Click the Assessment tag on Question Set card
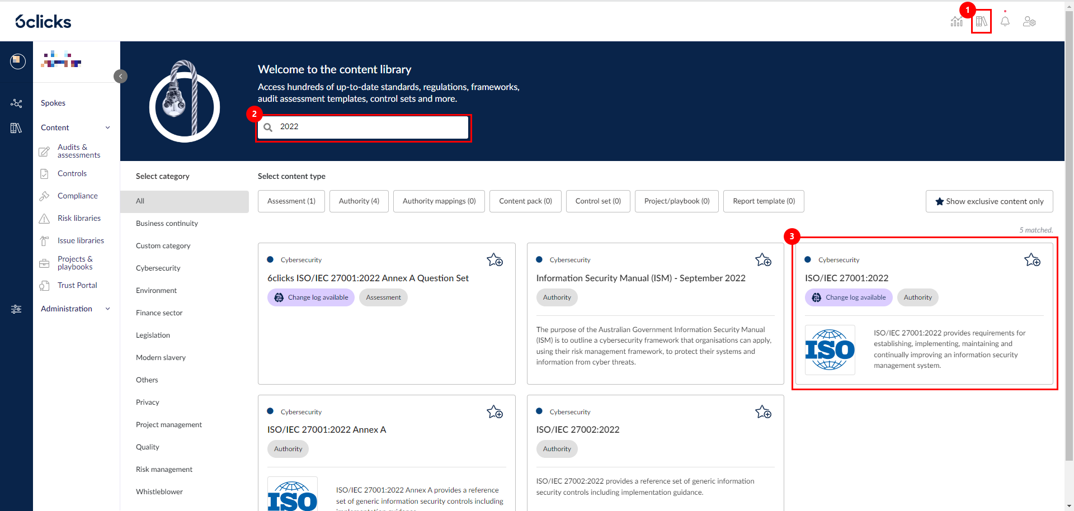1074x511 pixels. [383, 297]
